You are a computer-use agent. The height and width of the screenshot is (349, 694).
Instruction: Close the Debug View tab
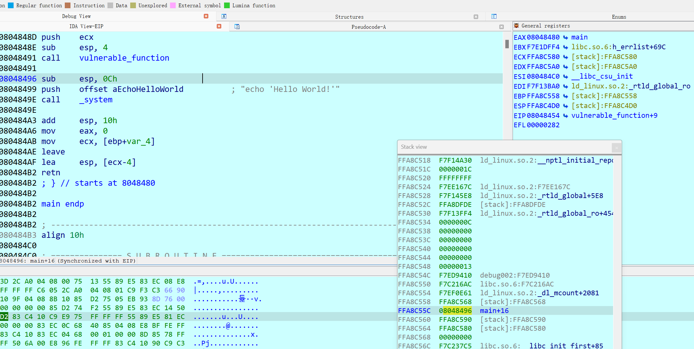206,16
